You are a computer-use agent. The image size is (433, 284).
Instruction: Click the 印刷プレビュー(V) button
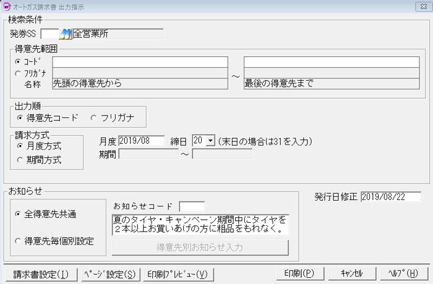tap(178, 274)
